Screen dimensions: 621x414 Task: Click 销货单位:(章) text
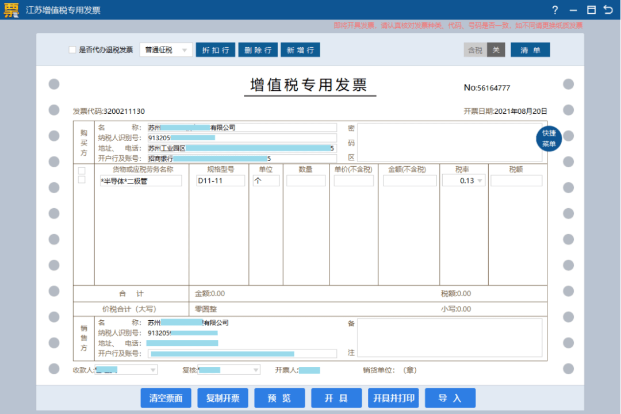[x=390, y=370]
